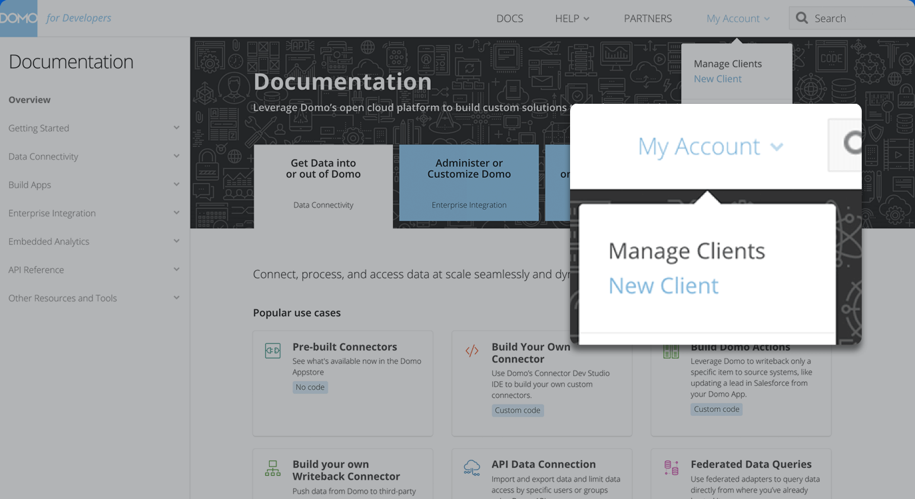
Task: Click the API Data Connection cloud icon
Action: click(471, 468)
